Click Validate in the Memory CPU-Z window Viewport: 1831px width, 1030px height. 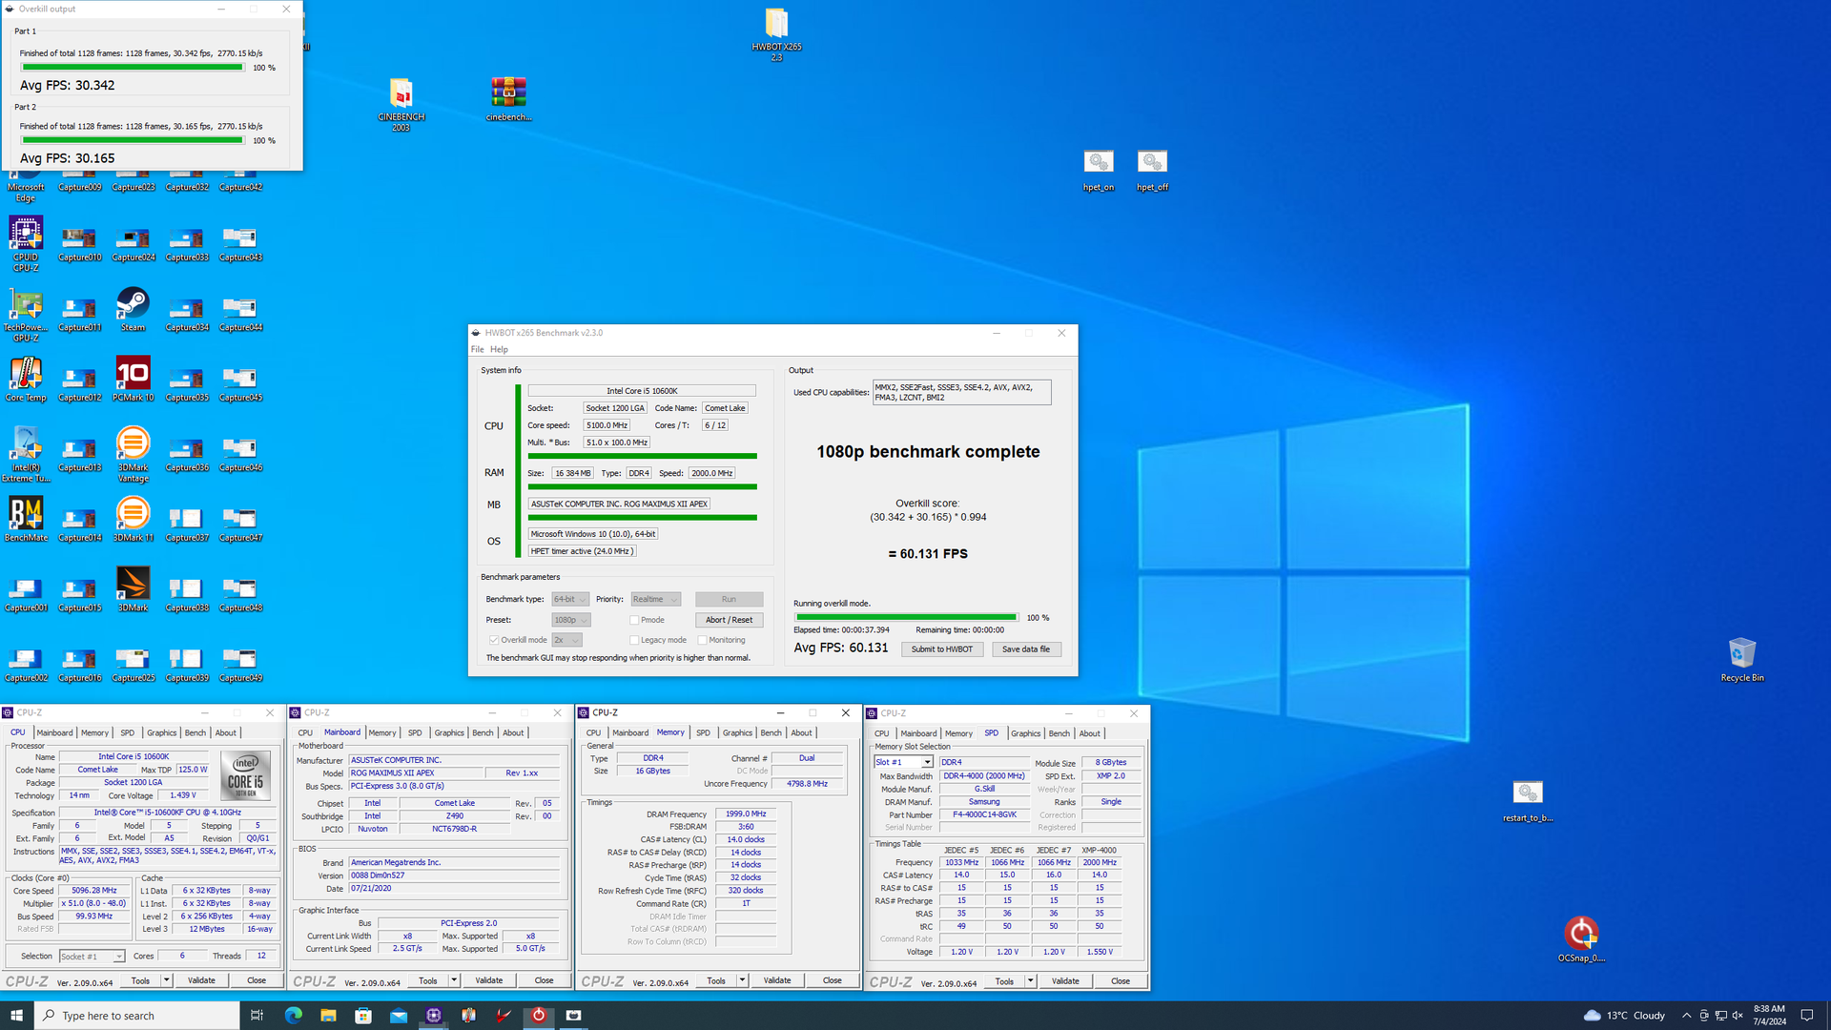click(x=776, y=980)
